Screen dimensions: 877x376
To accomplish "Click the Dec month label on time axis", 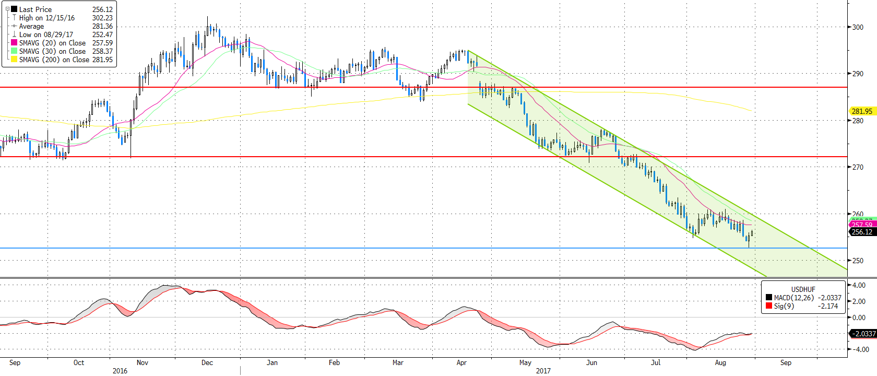I will click(207, 362).
